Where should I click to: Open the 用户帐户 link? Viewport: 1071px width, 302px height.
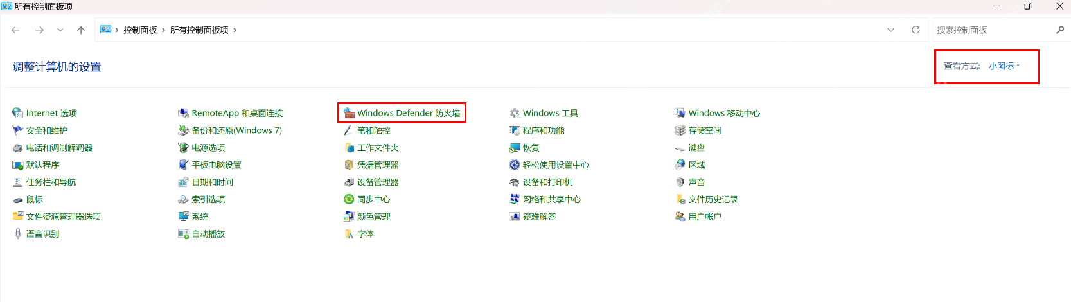point(705,217)
